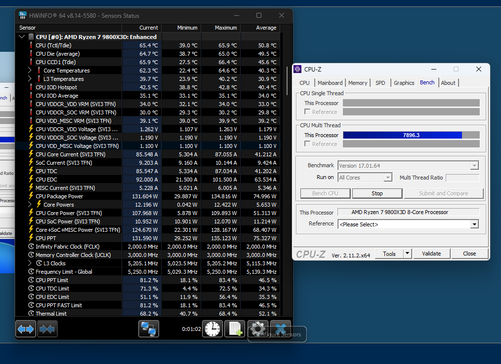Screen dimensions: 501x364
Task: Click the Minimum column header
Action: (x=181, y=28)
